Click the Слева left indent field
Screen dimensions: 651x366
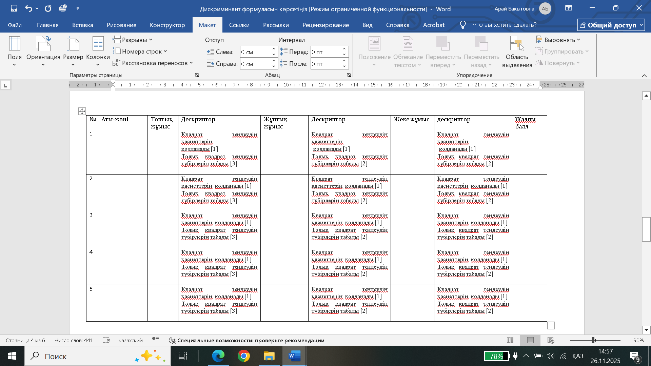tap(255, 52)
